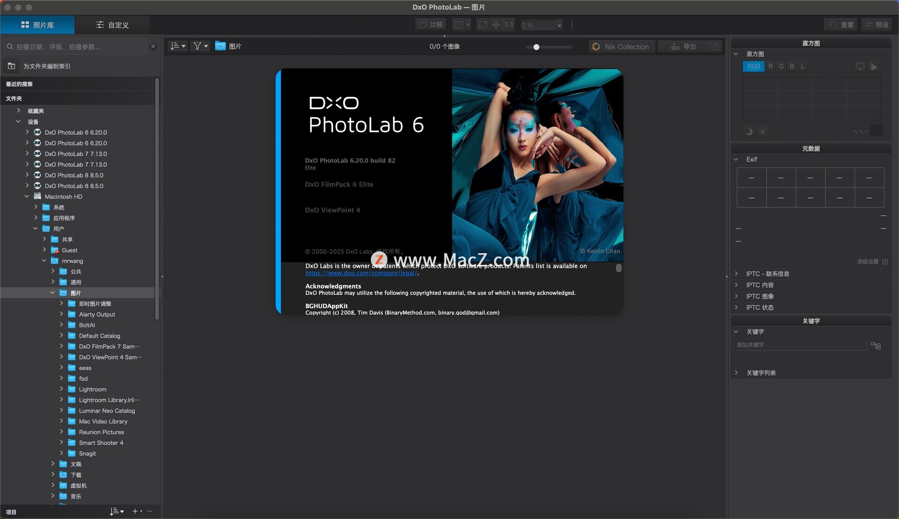The image size is (899, 519).
Task: Expand the IPTC - 联系信息 section
Action: click(736, 273)
